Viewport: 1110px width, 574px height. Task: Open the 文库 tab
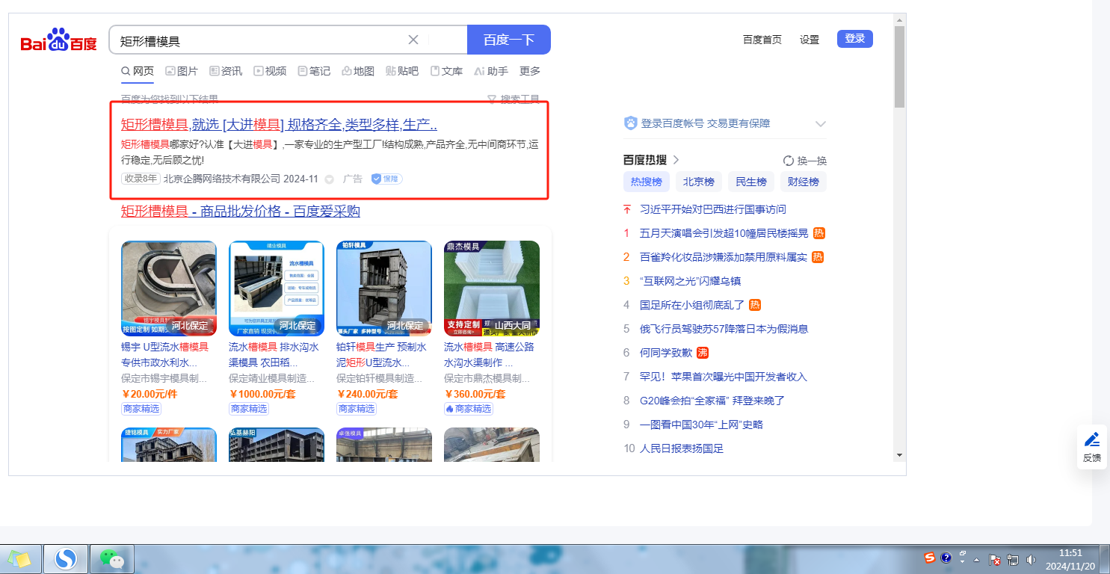pos(446,71)
